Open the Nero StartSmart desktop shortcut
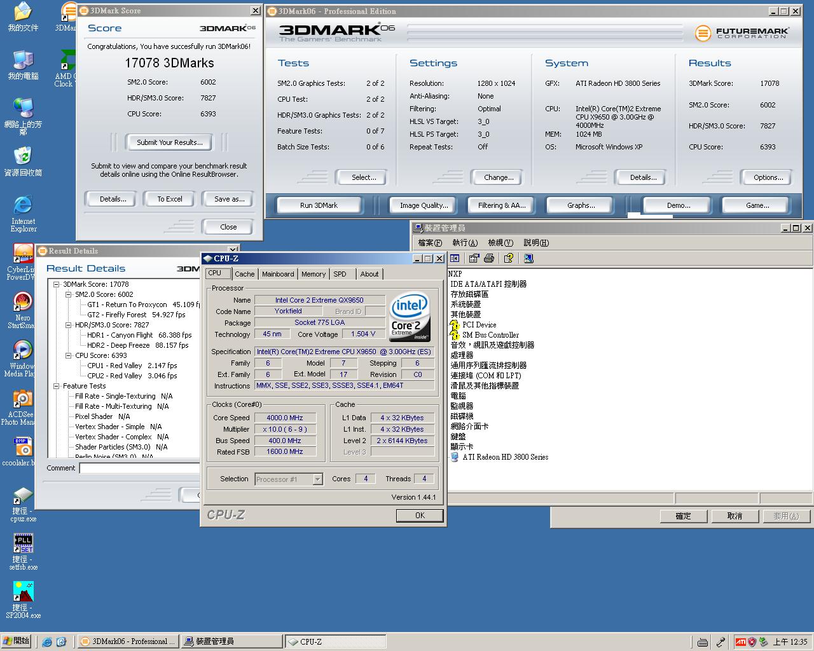The height and width of the screenshot is (651, 814). [x=23, y=302]
